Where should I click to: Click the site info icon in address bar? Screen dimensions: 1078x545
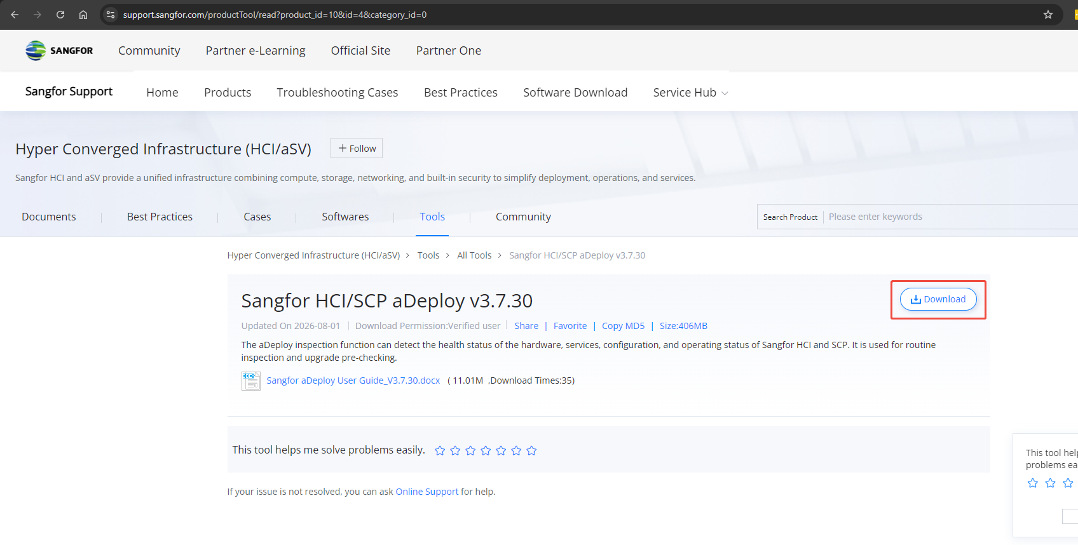(111, 15)
